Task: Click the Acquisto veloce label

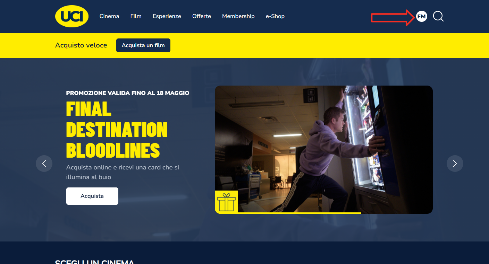Action: 81,45
